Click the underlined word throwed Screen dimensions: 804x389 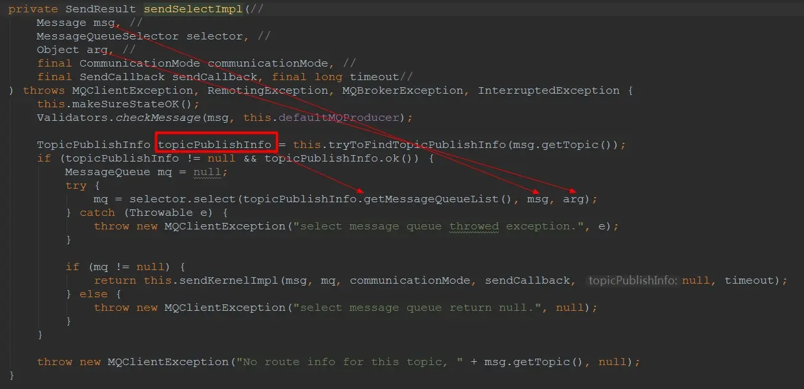(474, 226)
